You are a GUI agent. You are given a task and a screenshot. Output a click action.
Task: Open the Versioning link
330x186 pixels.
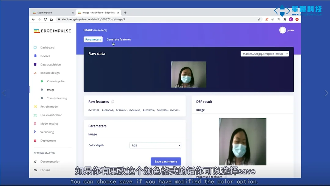pyautogui.click(x=47, y=132)
